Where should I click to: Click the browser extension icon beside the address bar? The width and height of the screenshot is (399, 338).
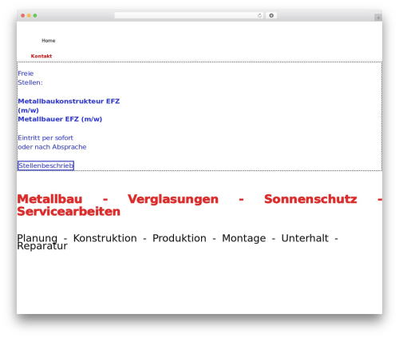pos(271,16)
